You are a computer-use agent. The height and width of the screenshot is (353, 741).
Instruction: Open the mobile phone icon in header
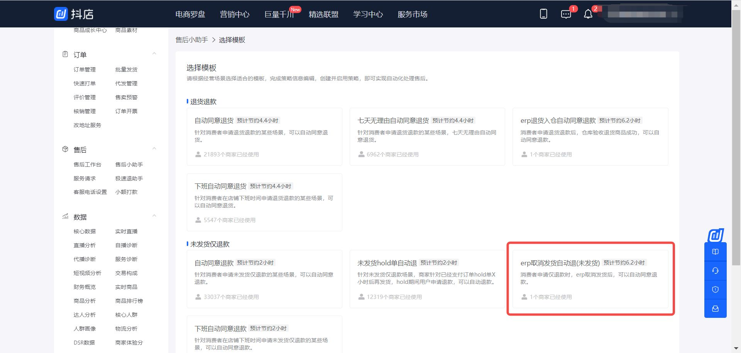[x=543, y=14]
